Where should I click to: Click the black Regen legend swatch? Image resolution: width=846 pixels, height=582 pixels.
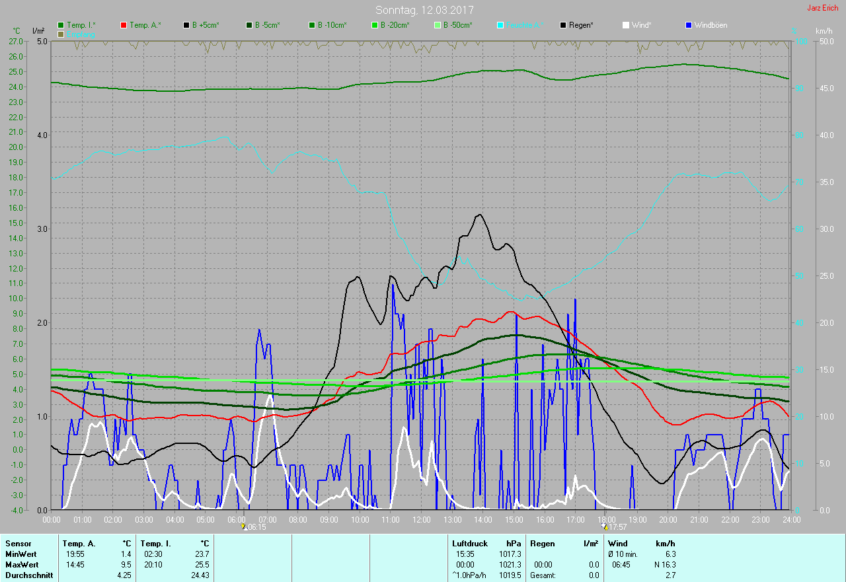[563, 25]
